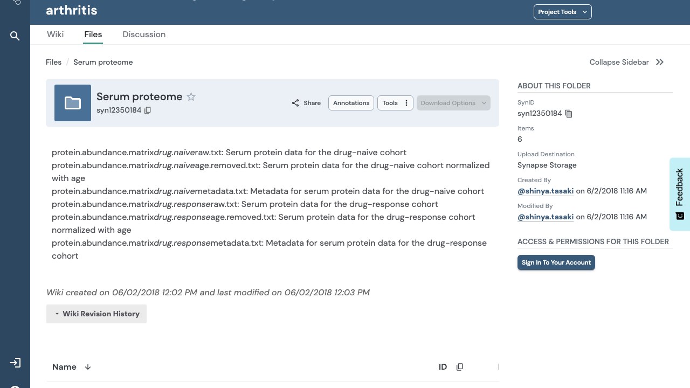Sort the list by the Name arrow
Image resolution: width=690 pixels, height=388 pixels.
88,367
